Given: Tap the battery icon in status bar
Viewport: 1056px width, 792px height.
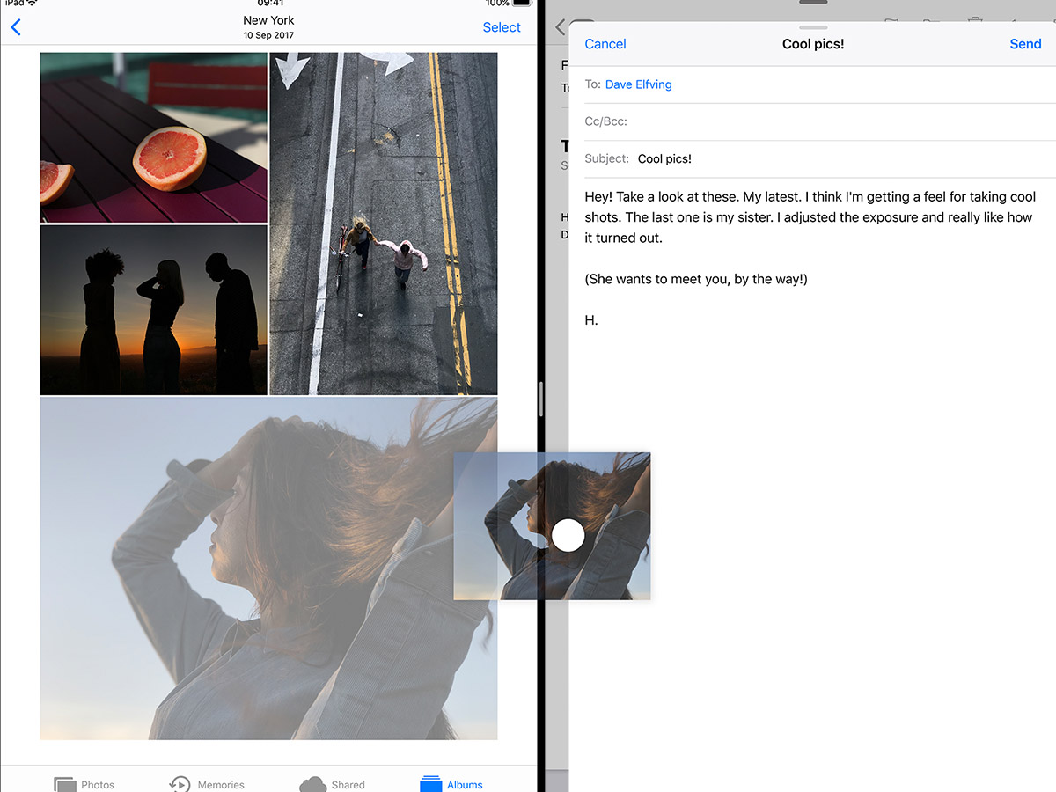Looking at the screenshot, I should tap(523, 4).
